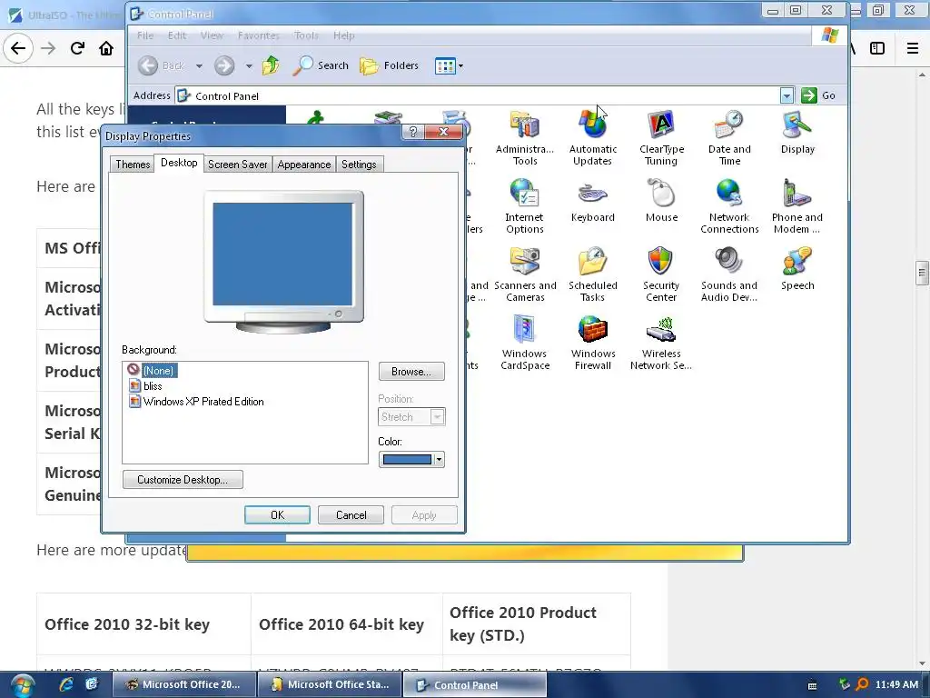The width and height of the screenshot is (930, 698).
Task: Click the Search toolbar button
Action: click(321, 65)
